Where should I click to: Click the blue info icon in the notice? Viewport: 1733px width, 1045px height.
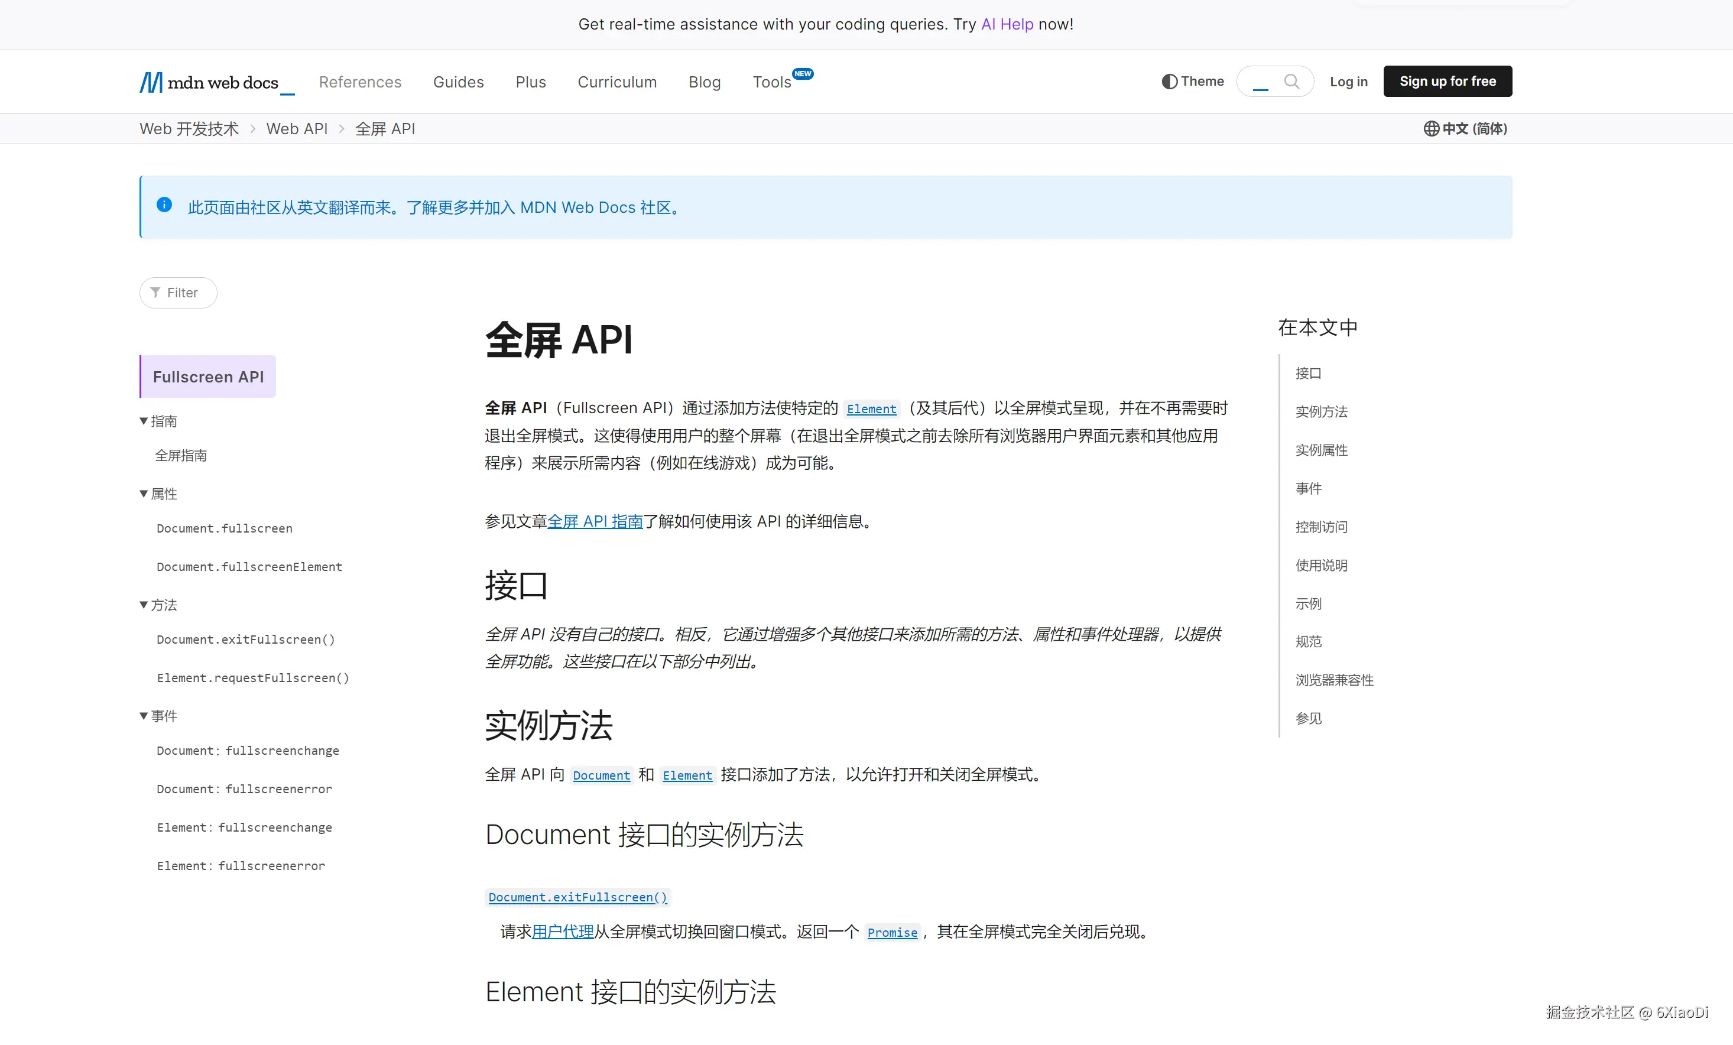point(164,205)
